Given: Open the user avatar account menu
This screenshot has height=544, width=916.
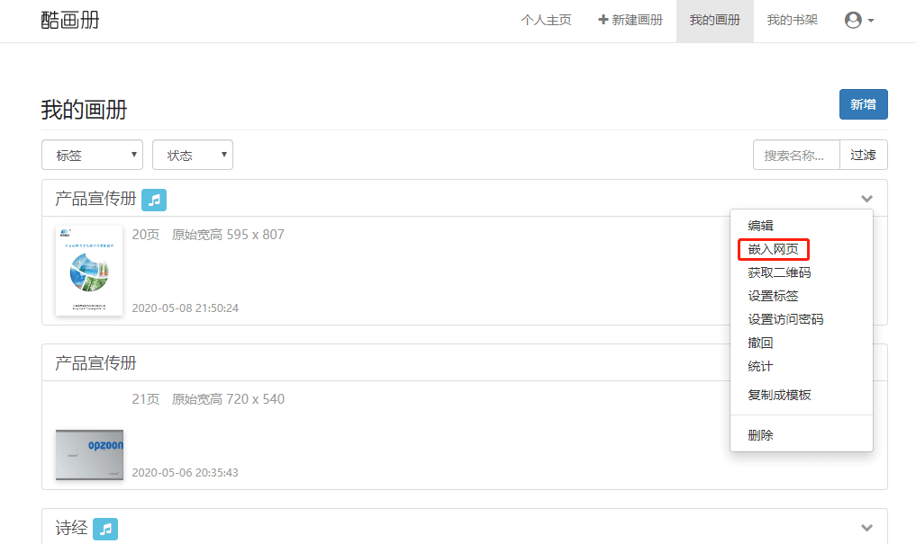Looking at the screenshot, I should tap(859, 21).
